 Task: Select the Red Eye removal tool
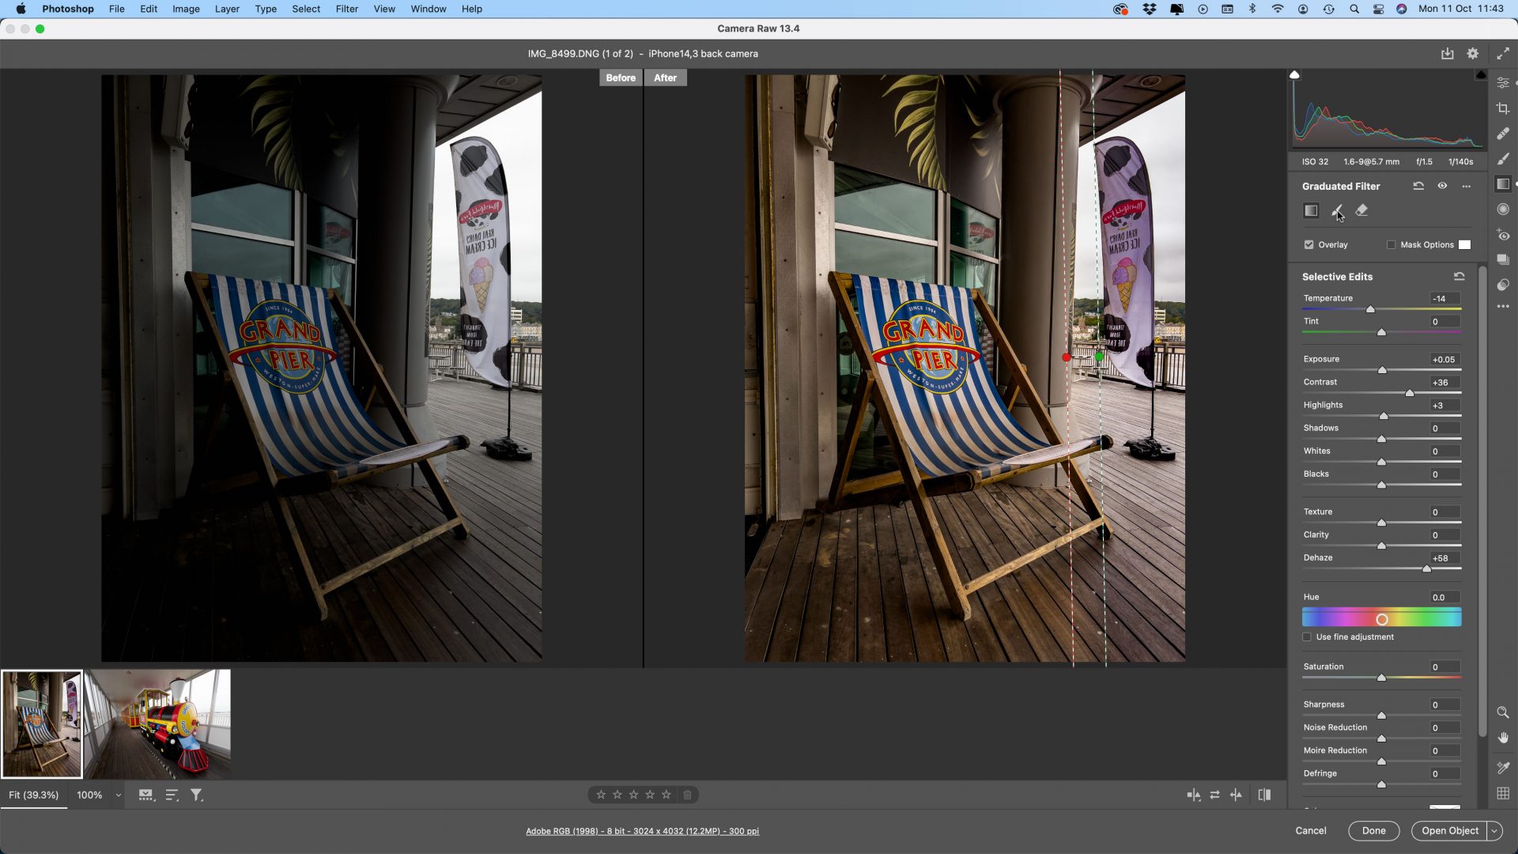1503,235
